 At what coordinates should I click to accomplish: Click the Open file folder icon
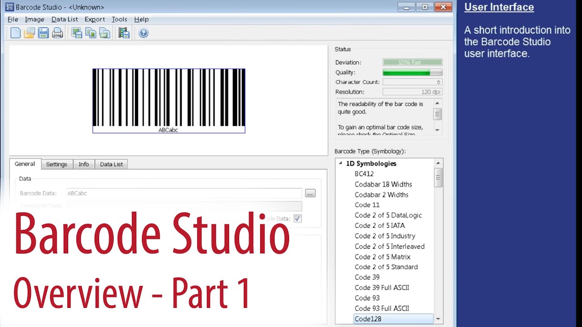[x=30, y=33]
